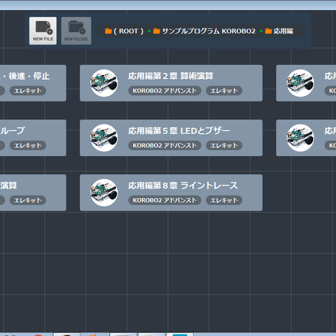This screenshot has height=336, width=336.
Task: Click folder icon before 応用編 breadcrumb
Action: (268, 31)
